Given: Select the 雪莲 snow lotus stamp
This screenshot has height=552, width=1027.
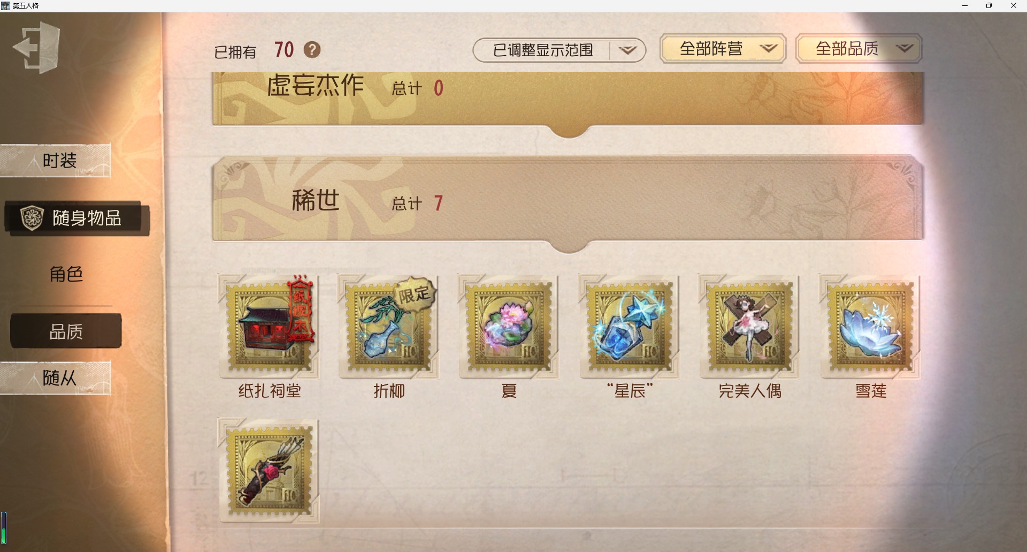Looking at the screenshot, I should (870, 327).
